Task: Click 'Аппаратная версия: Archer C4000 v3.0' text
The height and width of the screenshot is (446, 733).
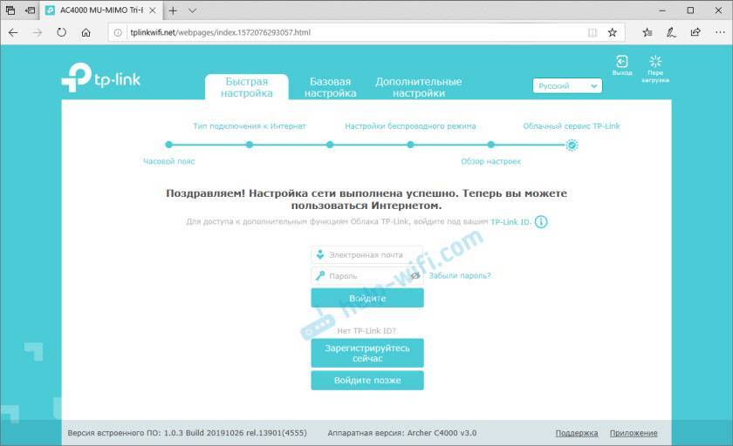Action: (x=402, y=433)
